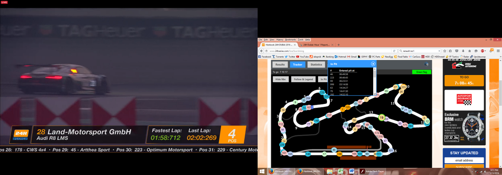Image resolution: width=502 pixels, height=175 pixels.
Task: Select car 46 marker in pit lane
Action: tap(334, 150)
